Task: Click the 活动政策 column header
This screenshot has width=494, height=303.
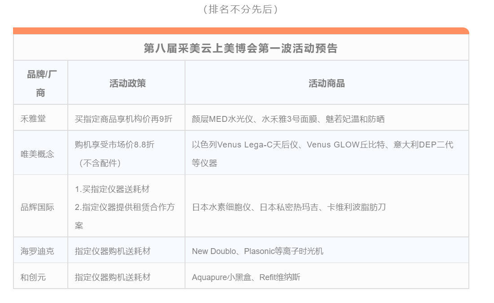Action: click(128, 83)
